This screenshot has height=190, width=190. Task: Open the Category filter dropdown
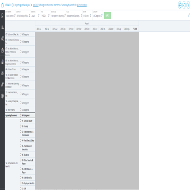pyautogui.click(x=98, y=16)
